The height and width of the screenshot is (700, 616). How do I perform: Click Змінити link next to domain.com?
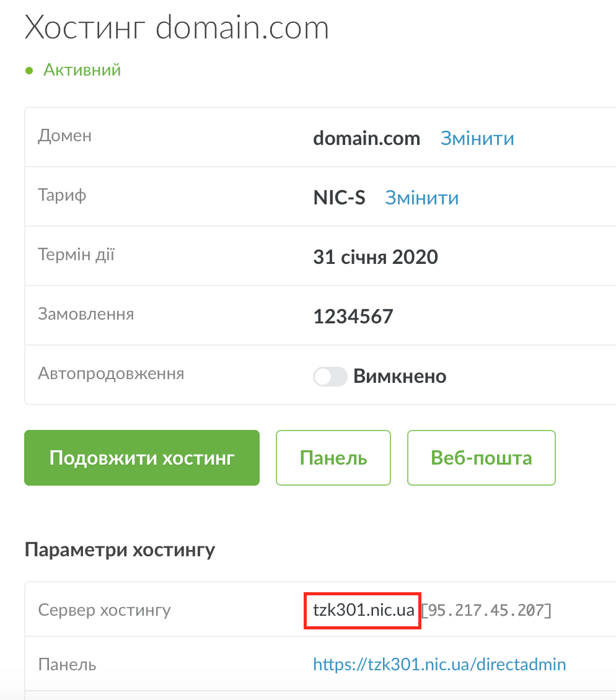[x=477, y=138]
